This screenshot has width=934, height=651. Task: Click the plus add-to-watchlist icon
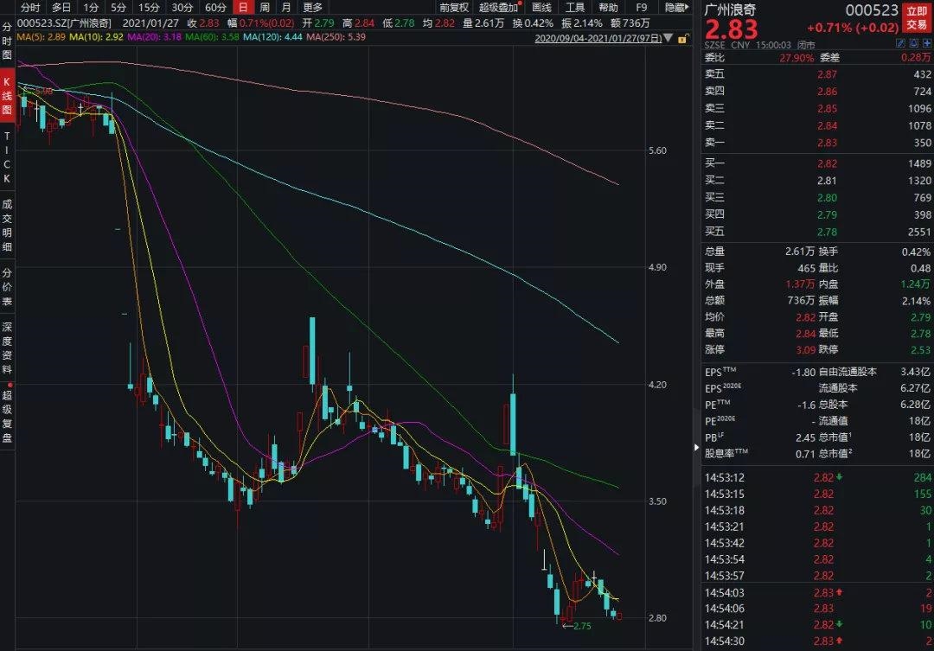point(927,43)
